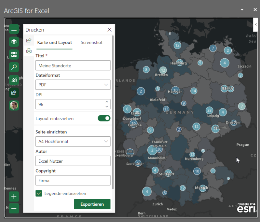Image resolution: width=260 pixels, height=222 pixels.
Task: Toggle the Legende einbeziehen checkbox
Action: click(39, 193)
